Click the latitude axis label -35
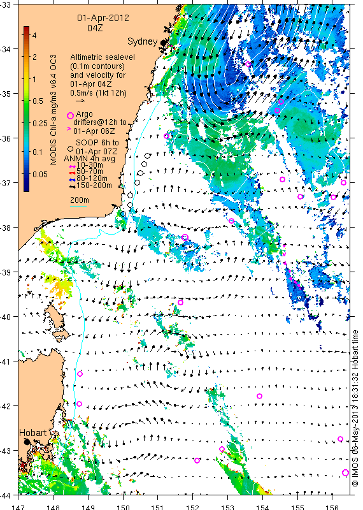 [5, 94]
